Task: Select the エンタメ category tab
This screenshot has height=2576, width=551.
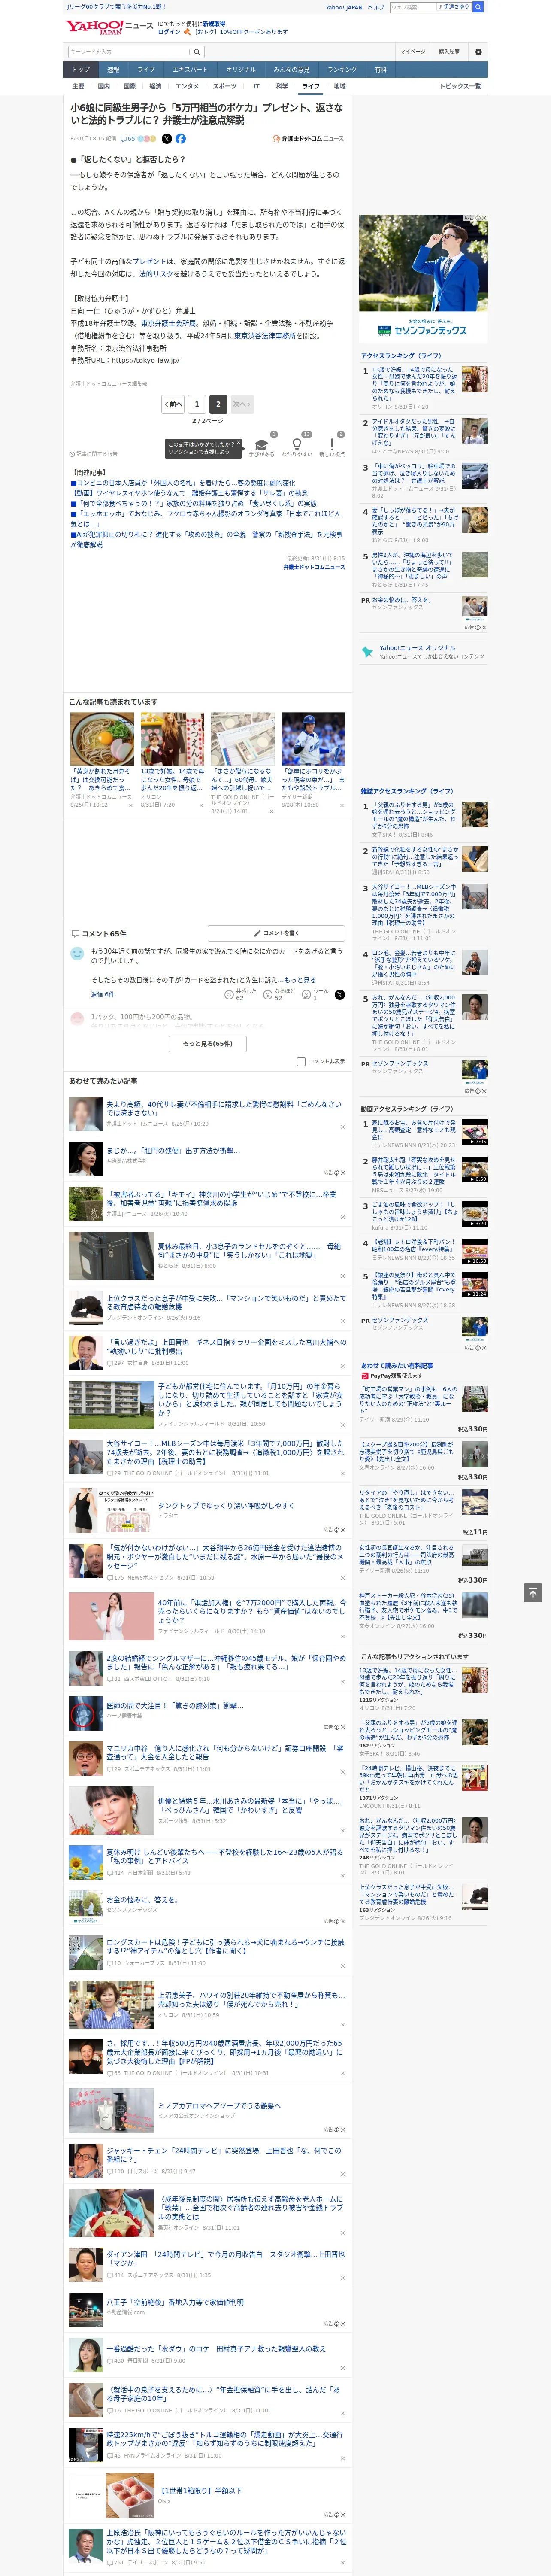Action: coord(187,87)
